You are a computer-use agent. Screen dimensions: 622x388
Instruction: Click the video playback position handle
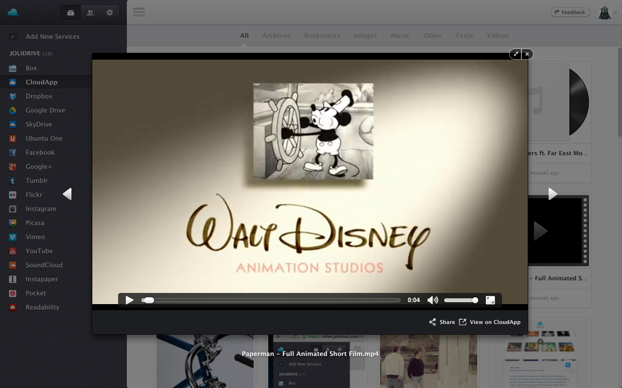click(149, 300)
